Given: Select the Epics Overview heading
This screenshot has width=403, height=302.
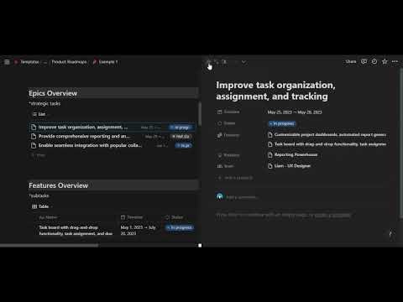Looking at the screenshot, I should point(53,93).
